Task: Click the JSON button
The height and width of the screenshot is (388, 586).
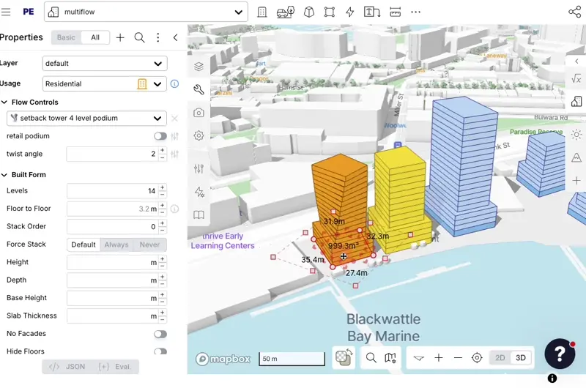Action: pos(67,367)
